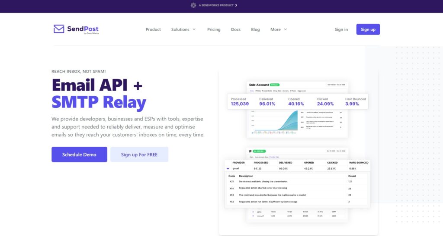Image resolution: width=443 pixels, height=236 pixels.
Task: Click the DELIVERED column header
Action: click(286, 163)
